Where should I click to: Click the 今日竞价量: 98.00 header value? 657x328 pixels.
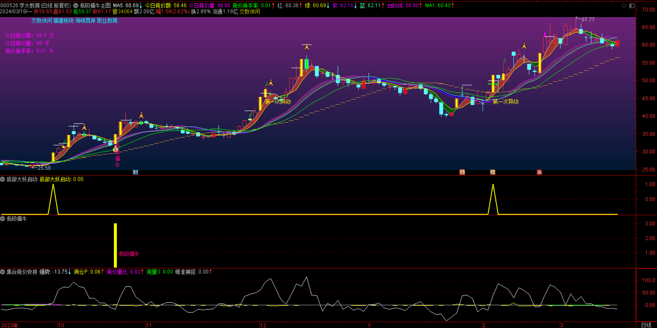pos(210,5)
